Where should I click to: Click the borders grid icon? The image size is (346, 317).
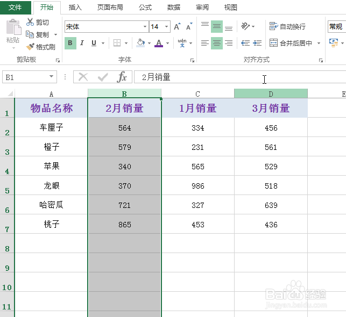click(117, 43)
